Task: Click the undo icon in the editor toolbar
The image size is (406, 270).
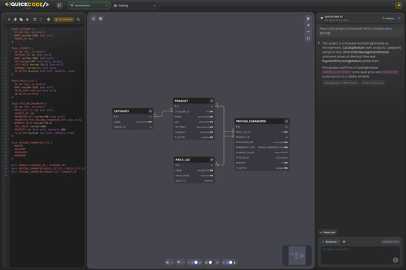Action: (x=35, y=20)
